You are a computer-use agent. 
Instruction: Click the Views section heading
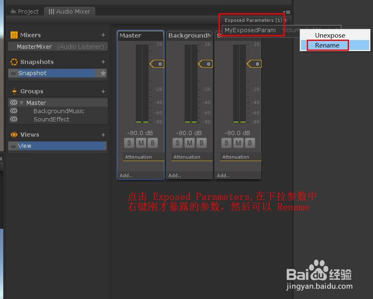point(30,135)
